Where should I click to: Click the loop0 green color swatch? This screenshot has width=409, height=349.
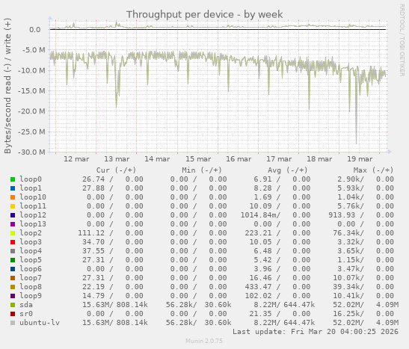pyautogui.click(x=13, y=179)
